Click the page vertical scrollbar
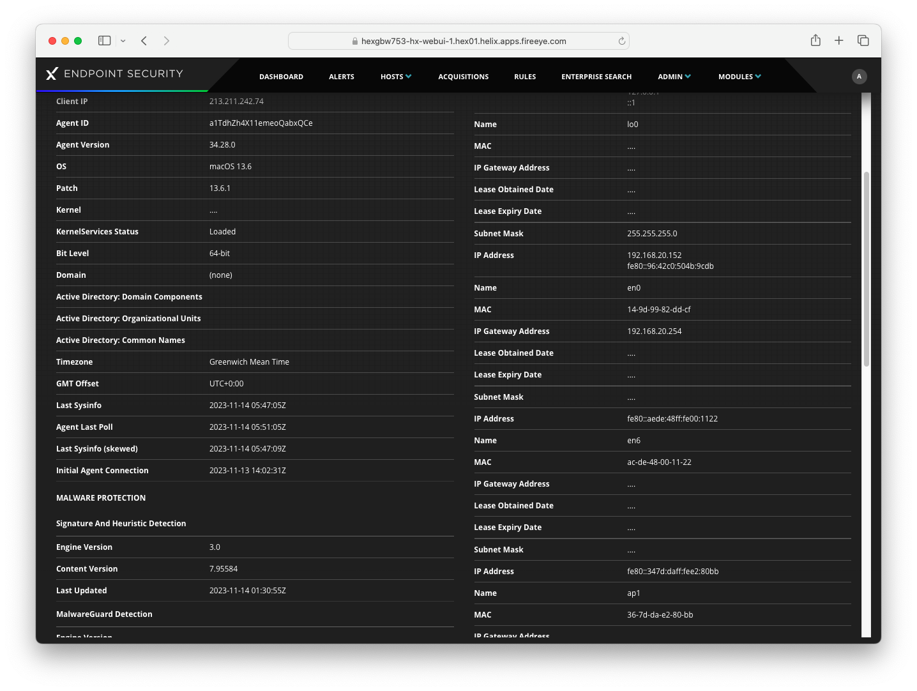This screenshot has height=691, width=917. click(866, 268)
